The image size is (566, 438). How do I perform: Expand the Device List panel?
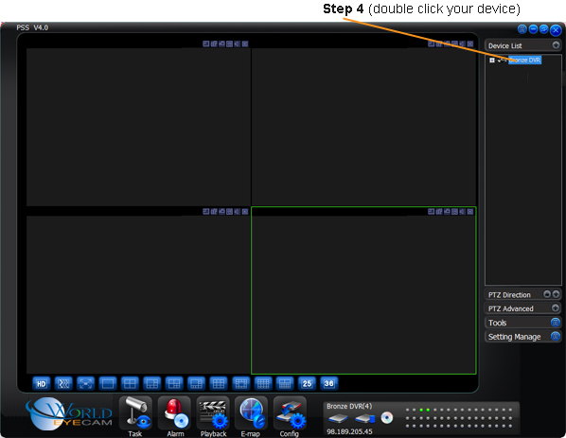point(556,45)
